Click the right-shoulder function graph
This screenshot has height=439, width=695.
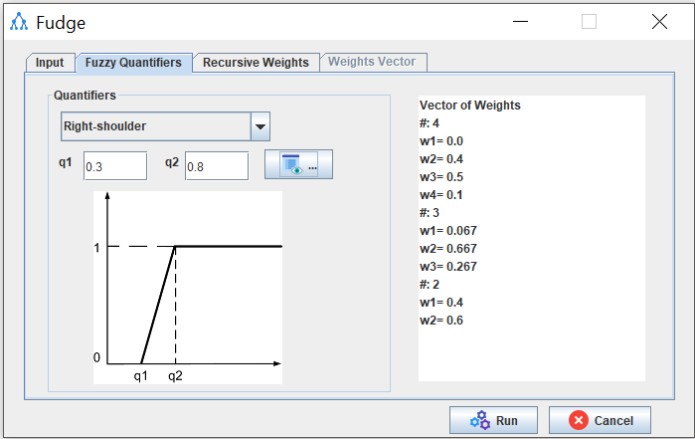click(x=188, y=287)
